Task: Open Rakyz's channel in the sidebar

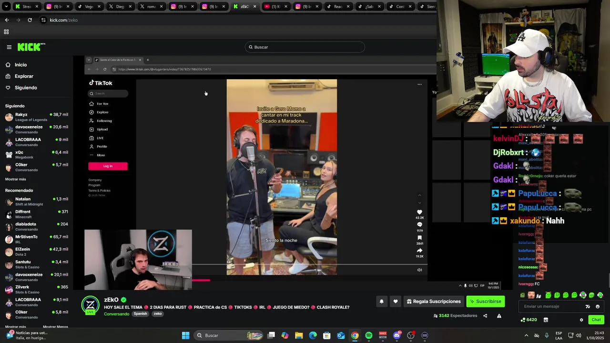Action: click(x=37, y=117)
